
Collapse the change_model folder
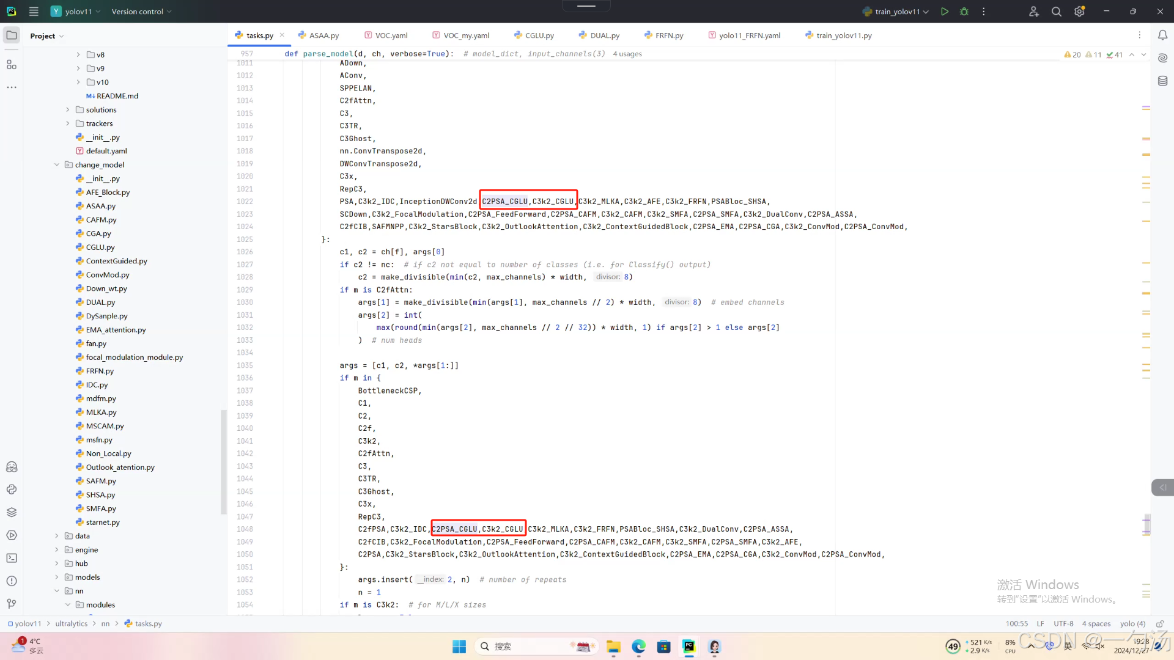tap(57, 165)
